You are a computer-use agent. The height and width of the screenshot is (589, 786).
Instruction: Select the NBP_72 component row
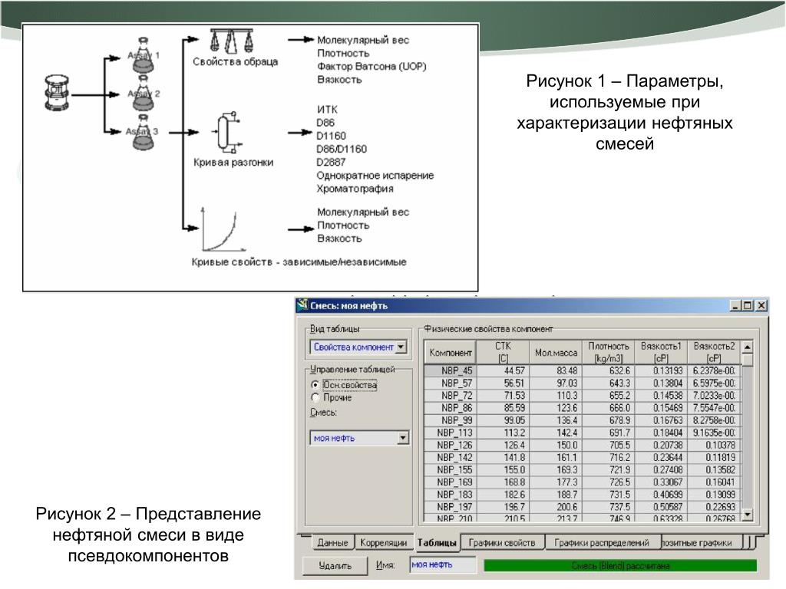click(x=582, y=395)
